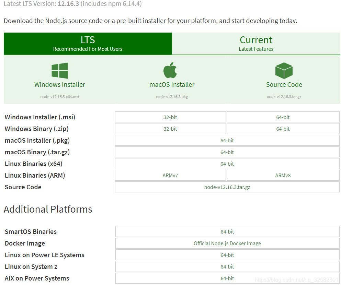Download node-v12.16.3.tar.gz in Source Code row
Image resolution: width=341 pixels, height=286 pixels.
227,187
